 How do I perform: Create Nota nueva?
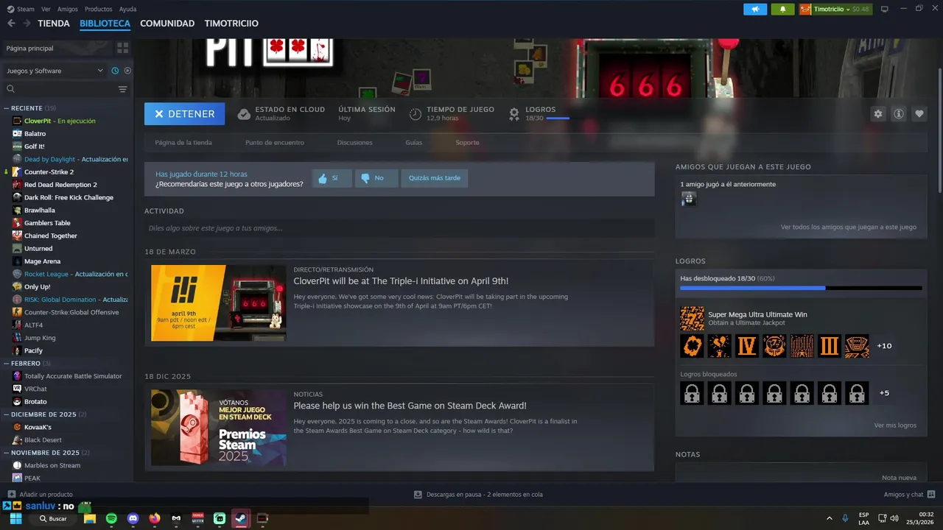pyautogui.click(x=899, y=478)
